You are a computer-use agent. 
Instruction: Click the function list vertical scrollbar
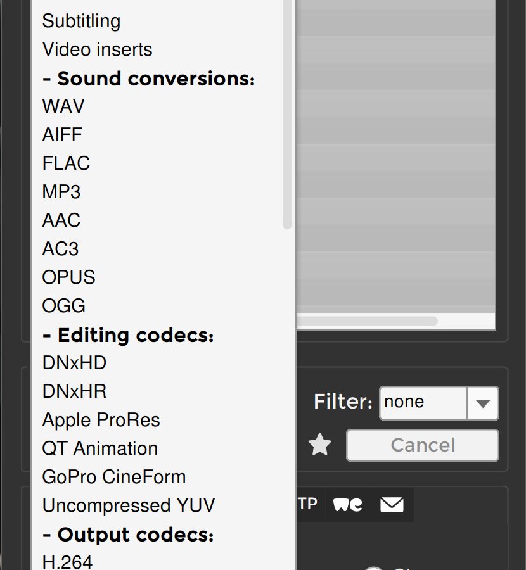(287, 114)
